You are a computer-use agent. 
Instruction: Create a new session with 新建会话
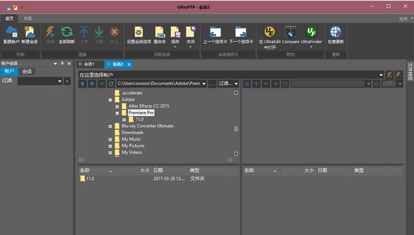(x=29, y=32)
